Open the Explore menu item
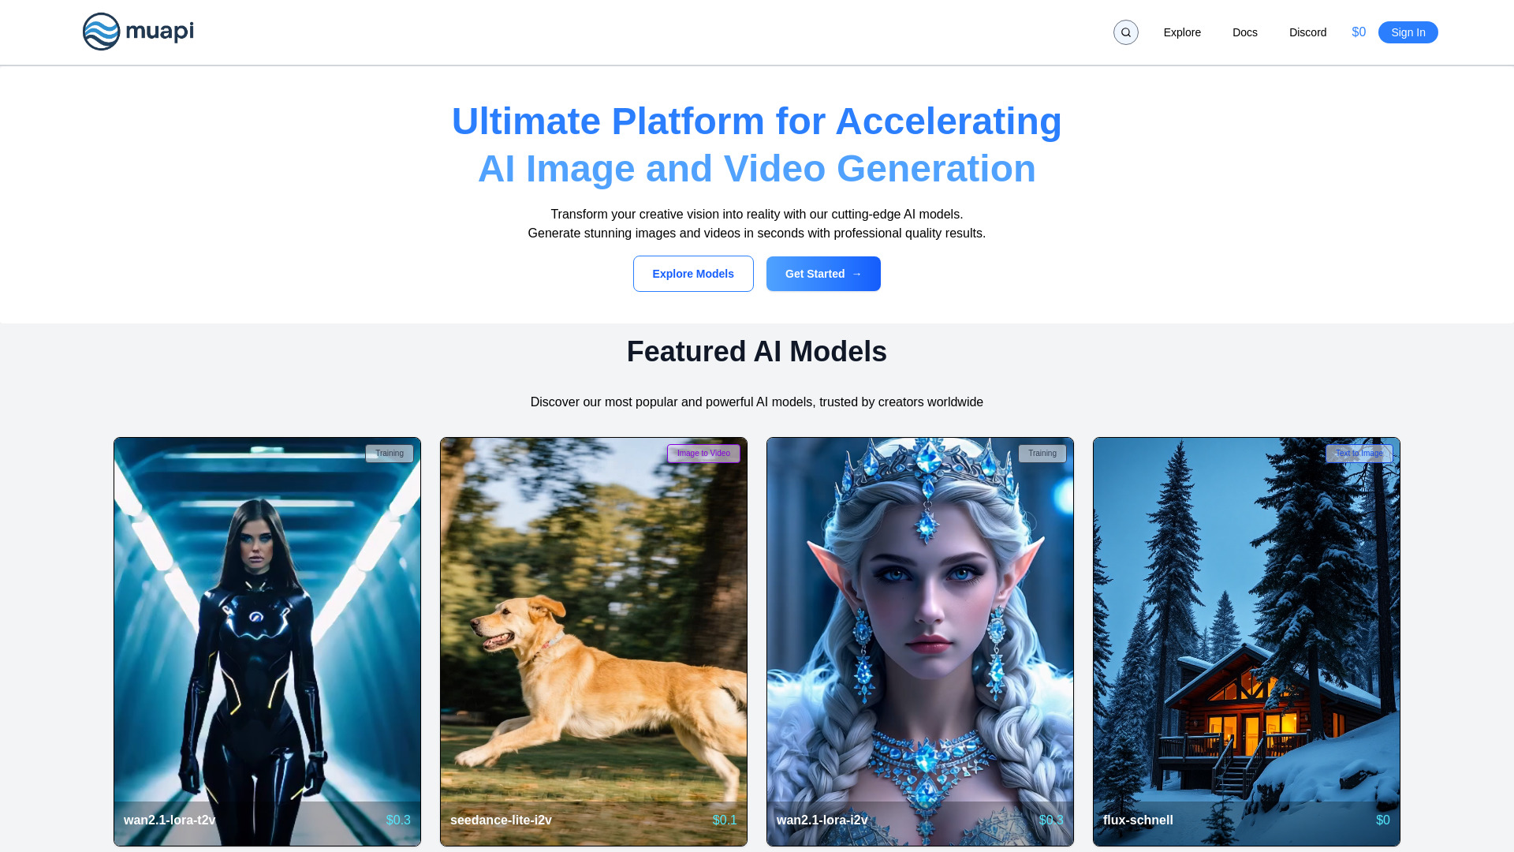Viewport: 1514px width, 852px height. [x=1181, y=32]
